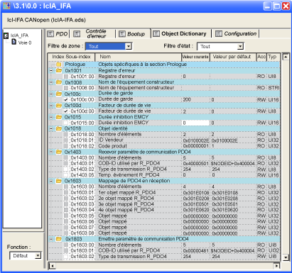Click the 0x1015 folder icon
292x273 pixels.
coord(59,117)
